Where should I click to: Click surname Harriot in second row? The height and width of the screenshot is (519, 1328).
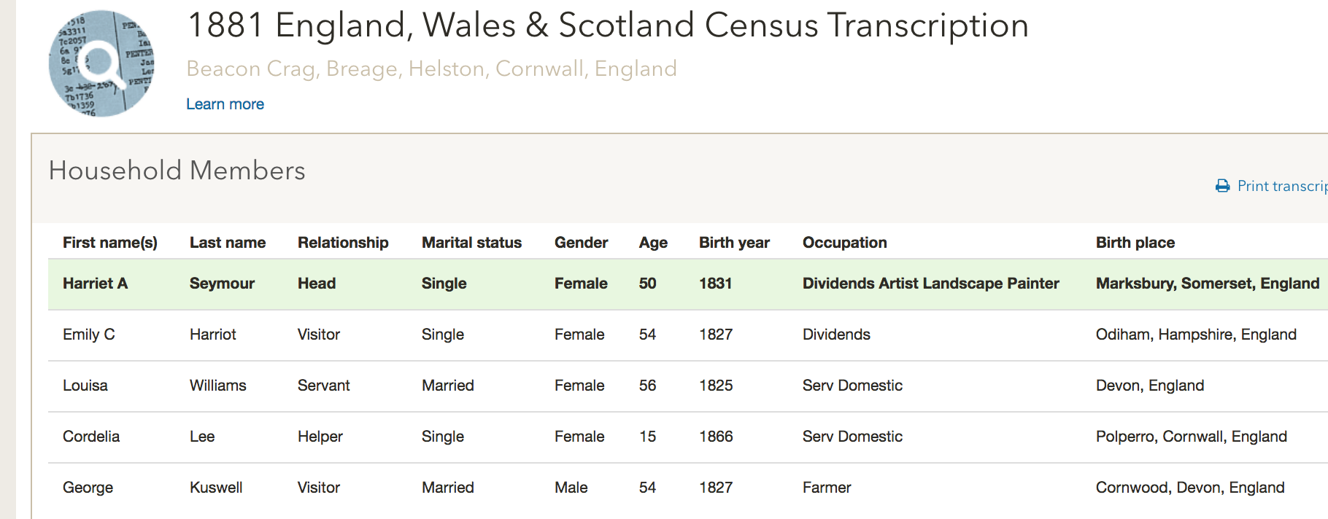point(213,335)
